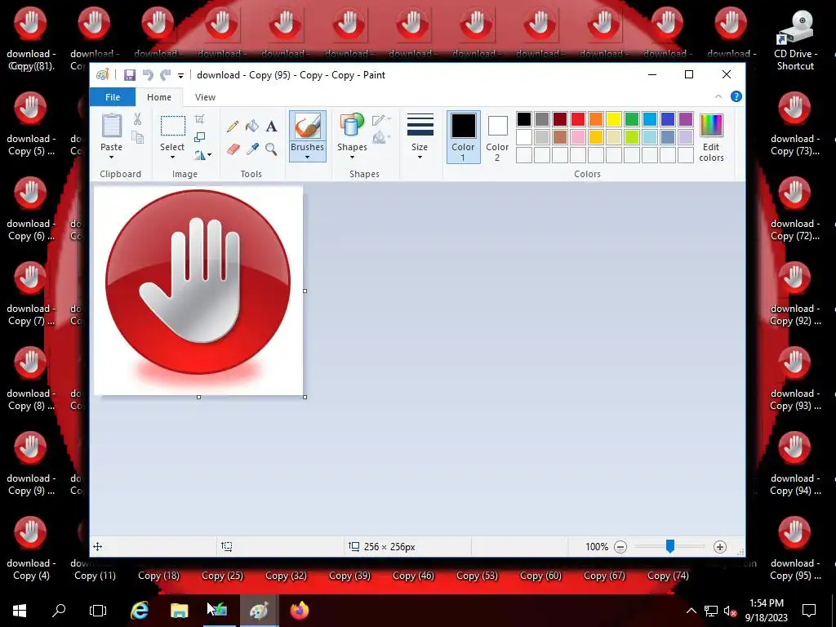
Task: Select the CD Drive - Shortcut desktop icon
Action: coord(795,40)
